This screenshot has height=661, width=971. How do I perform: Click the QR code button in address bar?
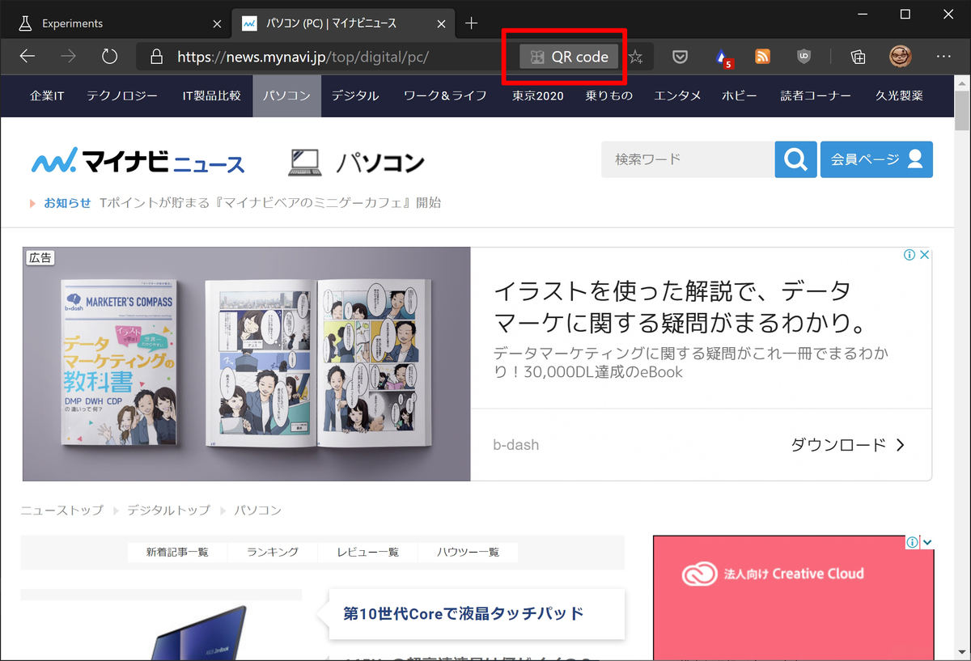coord(569,57)
